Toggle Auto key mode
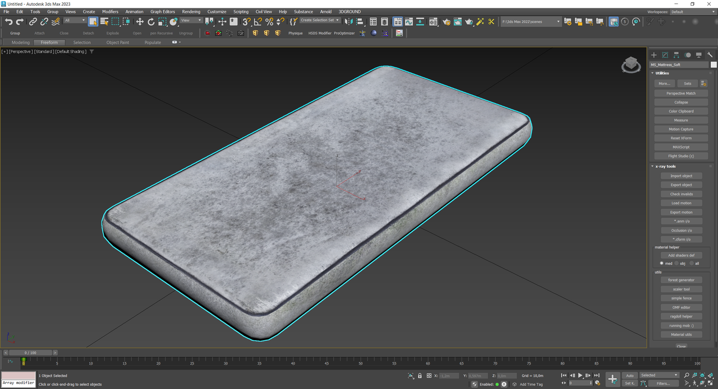This screenshot has height=389, width=718. 629,375
